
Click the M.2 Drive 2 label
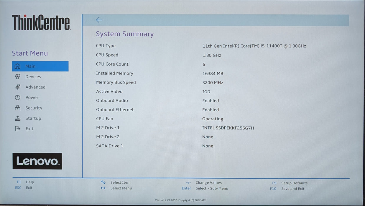(x=108, y=137)
